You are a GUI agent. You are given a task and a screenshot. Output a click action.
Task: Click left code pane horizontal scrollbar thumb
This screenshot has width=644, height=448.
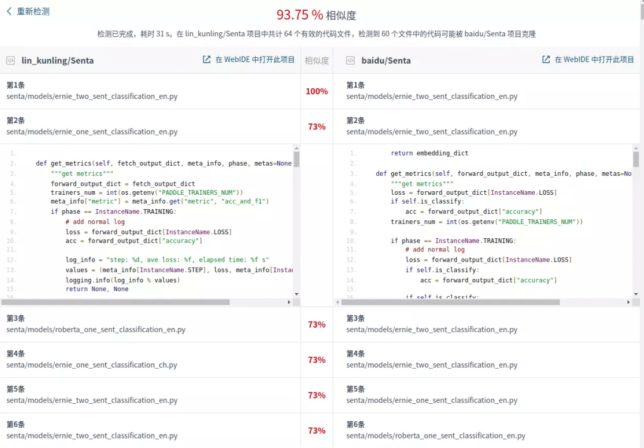116,303
